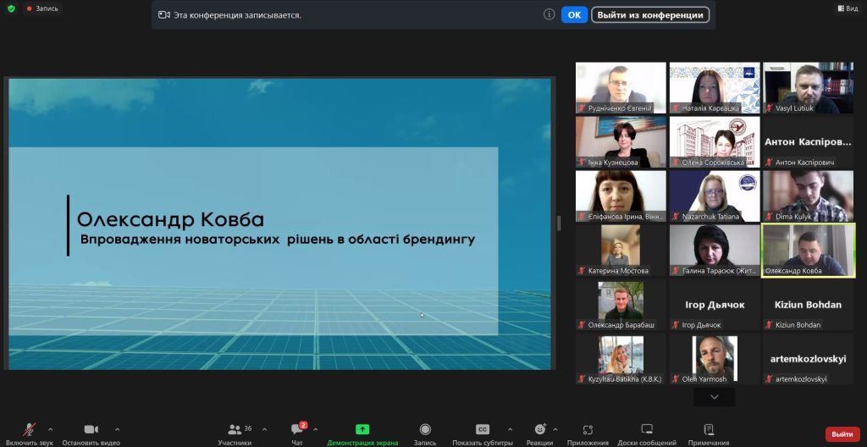Expand video options arrow beside camera
The height and width of the screenshot is (447, 867).
(117, 429)
